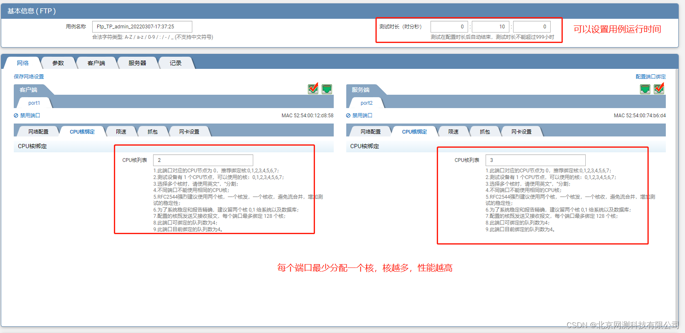Open 网卡设置 tab under port2
Viewport: 685px width, 333px height.
pyautogui.click(x=521, y=131)
